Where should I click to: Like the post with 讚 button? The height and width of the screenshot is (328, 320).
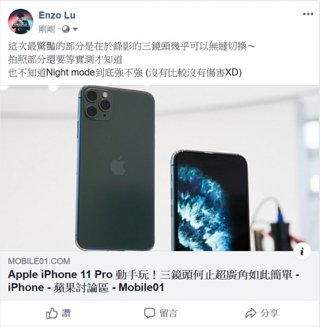(x=58, y=313)
